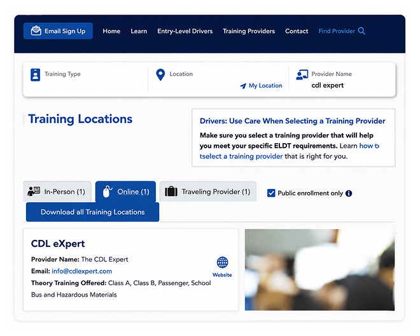
Task: Click the 'Provider Name: The CDL Expert' text
Action: (80, 260)
